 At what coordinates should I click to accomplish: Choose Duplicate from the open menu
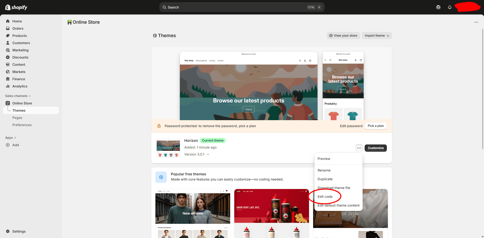coord(325,179)
